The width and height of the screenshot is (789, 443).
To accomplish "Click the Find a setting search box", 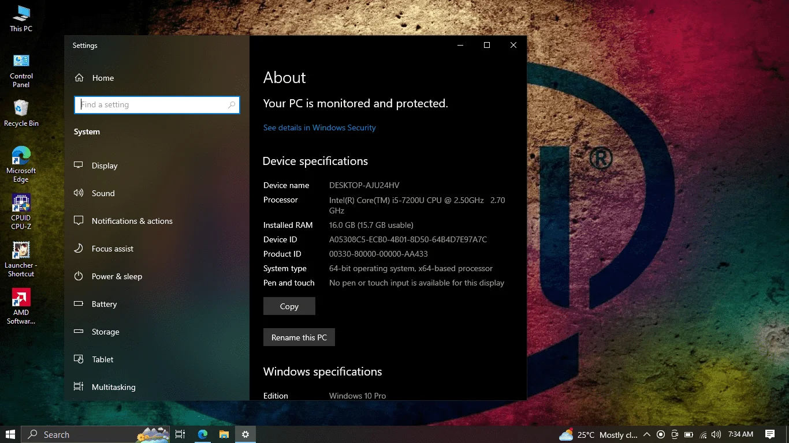I will (x=157, y=104).
